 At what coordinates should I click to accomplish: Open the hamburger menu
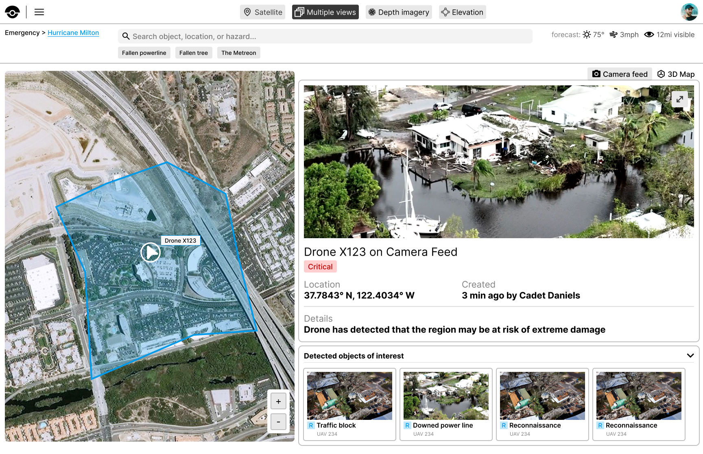[39, 12]
